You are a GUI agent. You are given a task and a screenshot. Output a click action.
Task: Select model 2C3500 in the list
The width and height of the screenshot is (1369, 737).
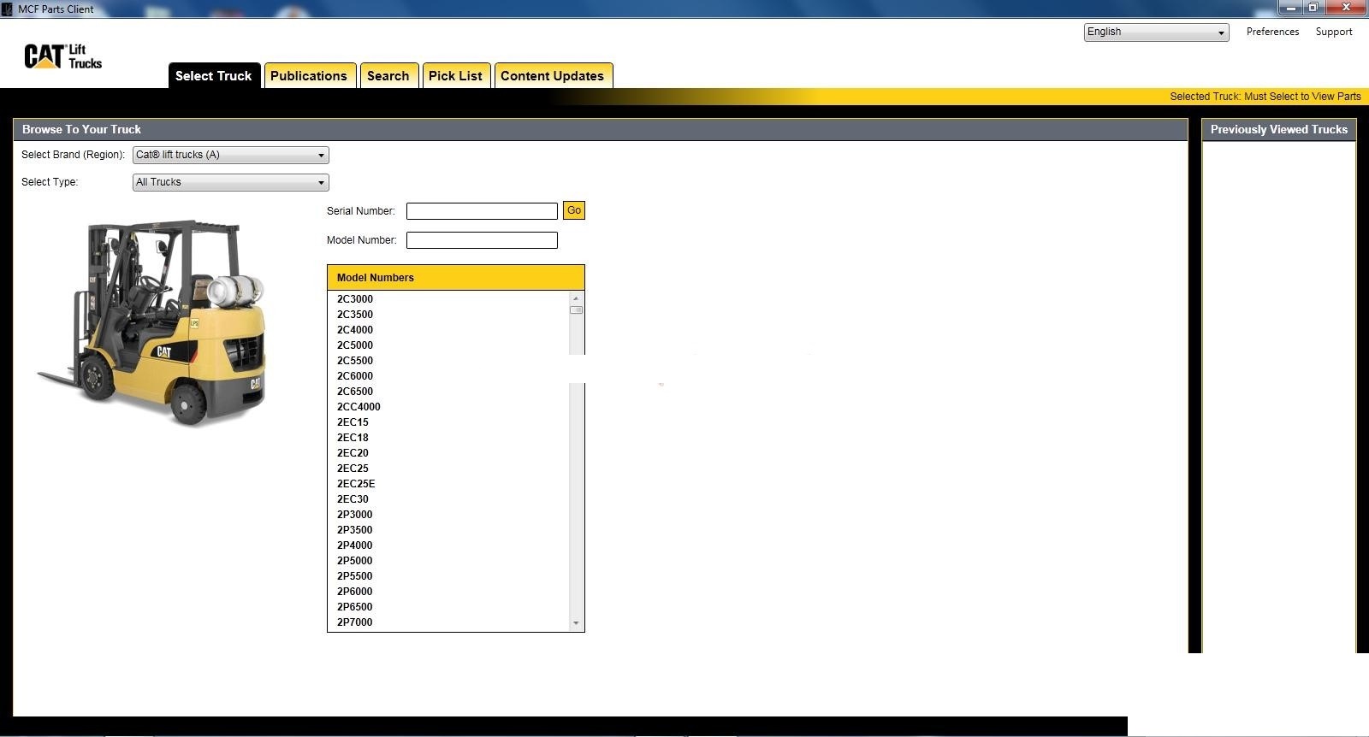pos(355,315)
